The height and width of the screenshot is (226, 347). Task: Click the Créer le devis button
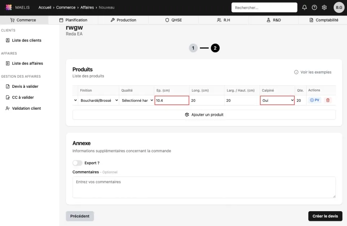(325, 216)
